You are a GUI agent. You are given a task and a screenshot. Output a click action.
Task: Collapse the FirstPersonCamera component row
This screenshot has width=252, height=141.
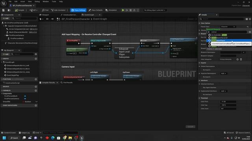tap(5, 35)
